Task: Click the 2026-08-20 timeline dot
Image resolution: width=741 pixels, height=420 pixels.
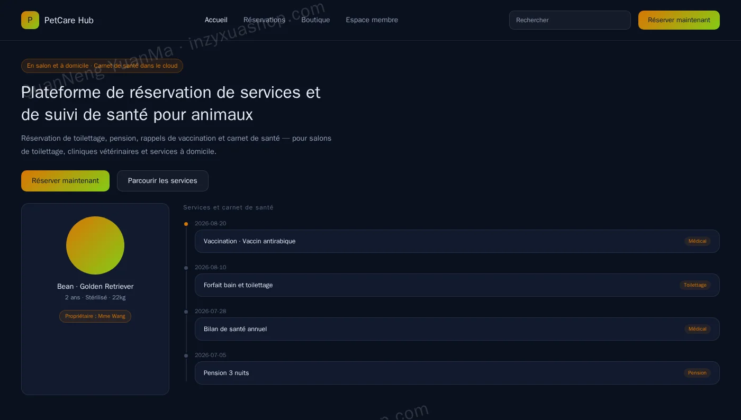Action: pos(186,224)
